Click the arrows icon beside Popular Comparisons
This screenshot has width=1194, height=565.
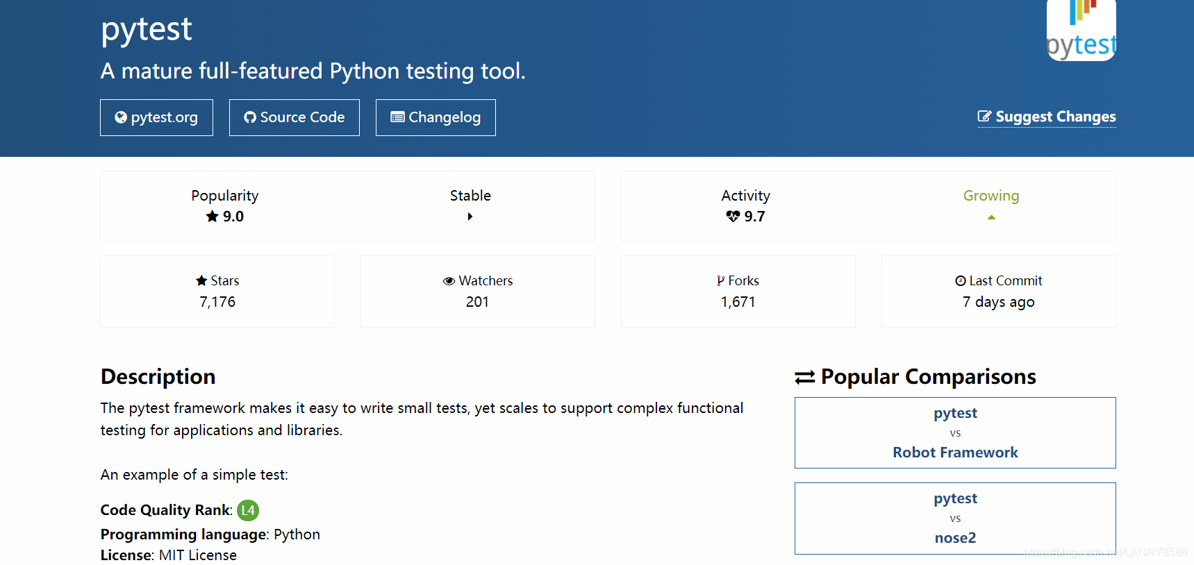(805, 377)
